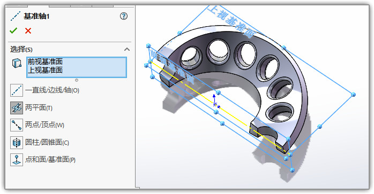This screenshot has width=374, height=194.
Task: Choose 一直线/边线/轴 option icon
Action: (x=17, y=90)
